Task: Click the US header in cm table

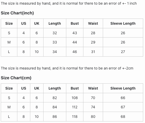Action: (24, 88)
